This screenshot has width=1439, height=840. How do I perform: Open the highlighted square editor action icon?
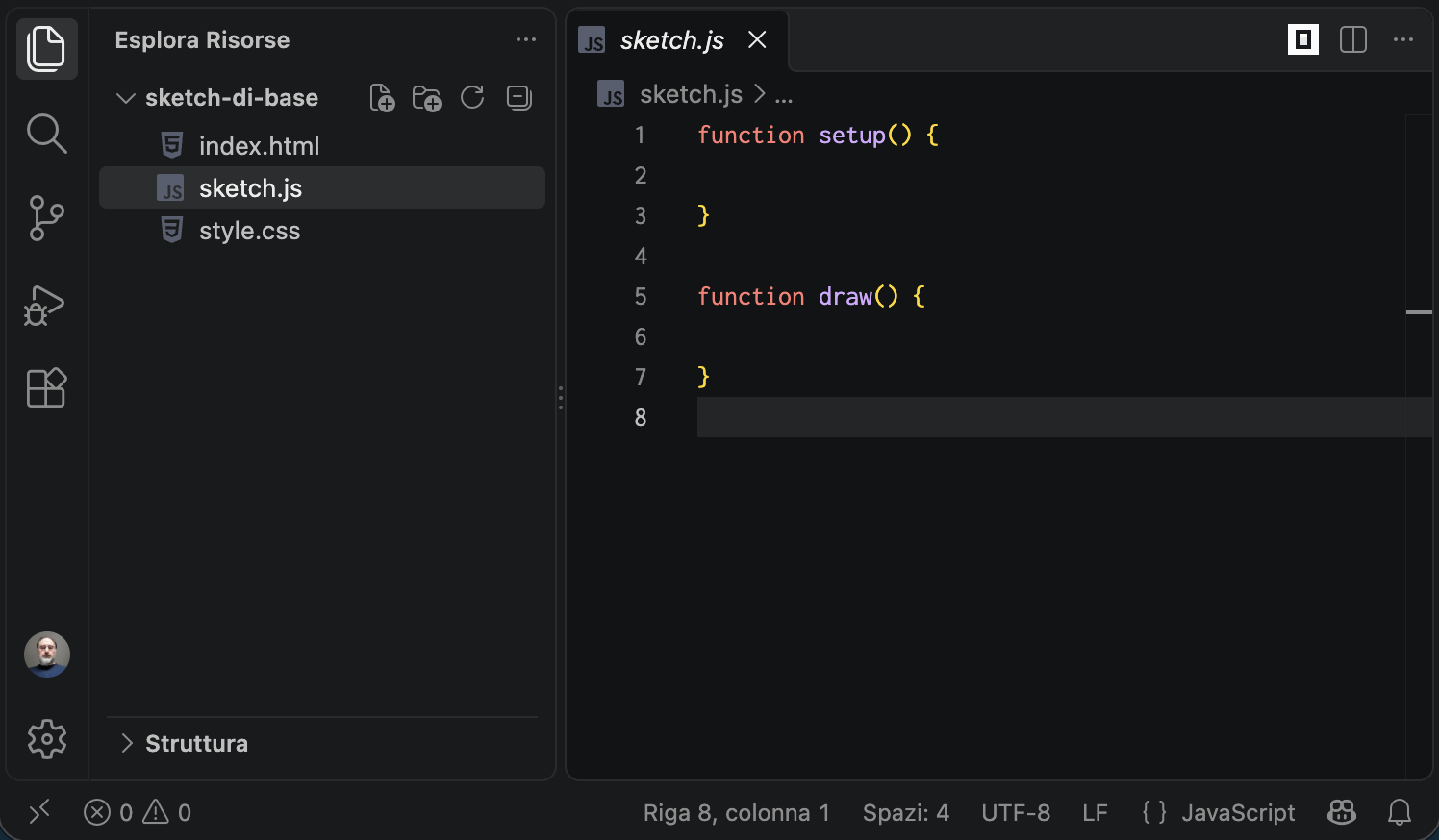[x=1303, y=39]
